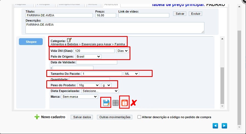Screen dimensions: 246x134
Task: Click the Descrição text area
Action: click(x=115, y=28)
